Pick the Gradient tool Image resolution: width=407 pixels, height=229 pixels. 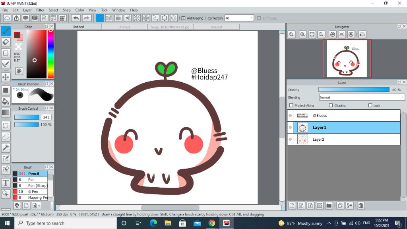pos(6,113)
